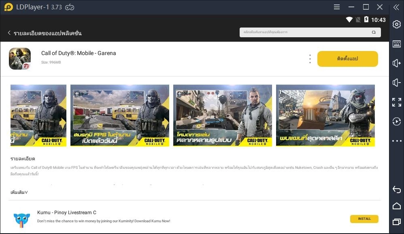Click the battery charging status icon
The width and height of the screenshot is (404, 234).
pos(366,19)
